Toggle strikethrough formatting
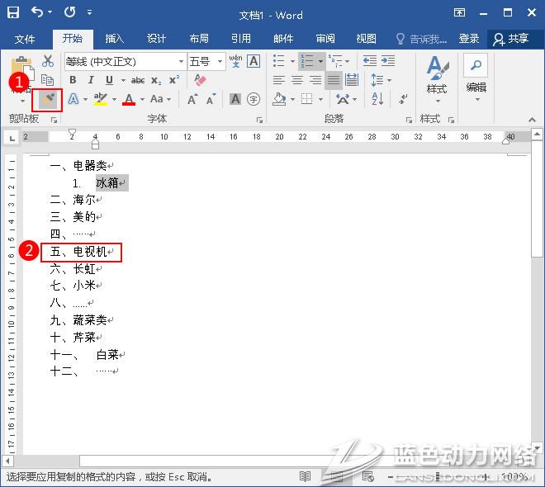The image size is (545, 487). [138, 80]
